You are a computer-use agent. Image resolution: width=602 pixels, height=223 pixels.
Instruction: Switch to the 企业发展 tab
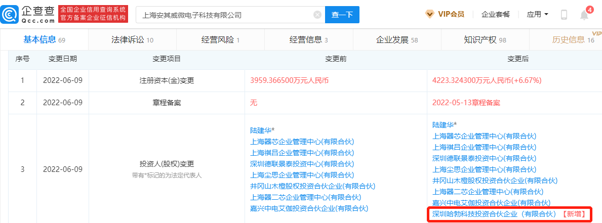tap(397, 39)
